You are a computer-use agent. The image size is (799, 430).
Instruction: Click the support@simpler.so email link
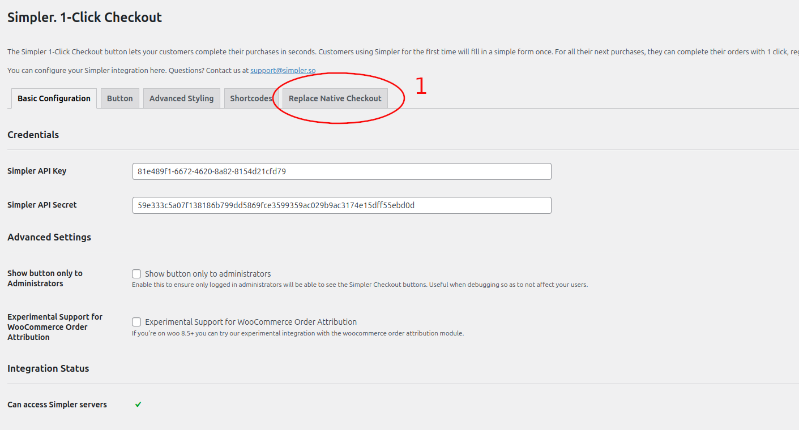[283, 71]
